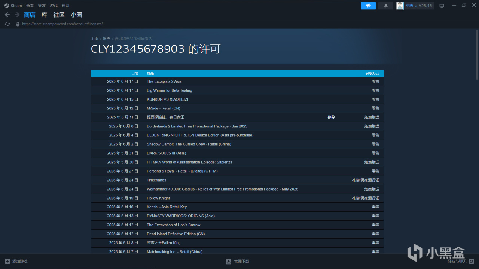Select Hollow Knight entry
479x269 pixels.
(x=158, y=198)
